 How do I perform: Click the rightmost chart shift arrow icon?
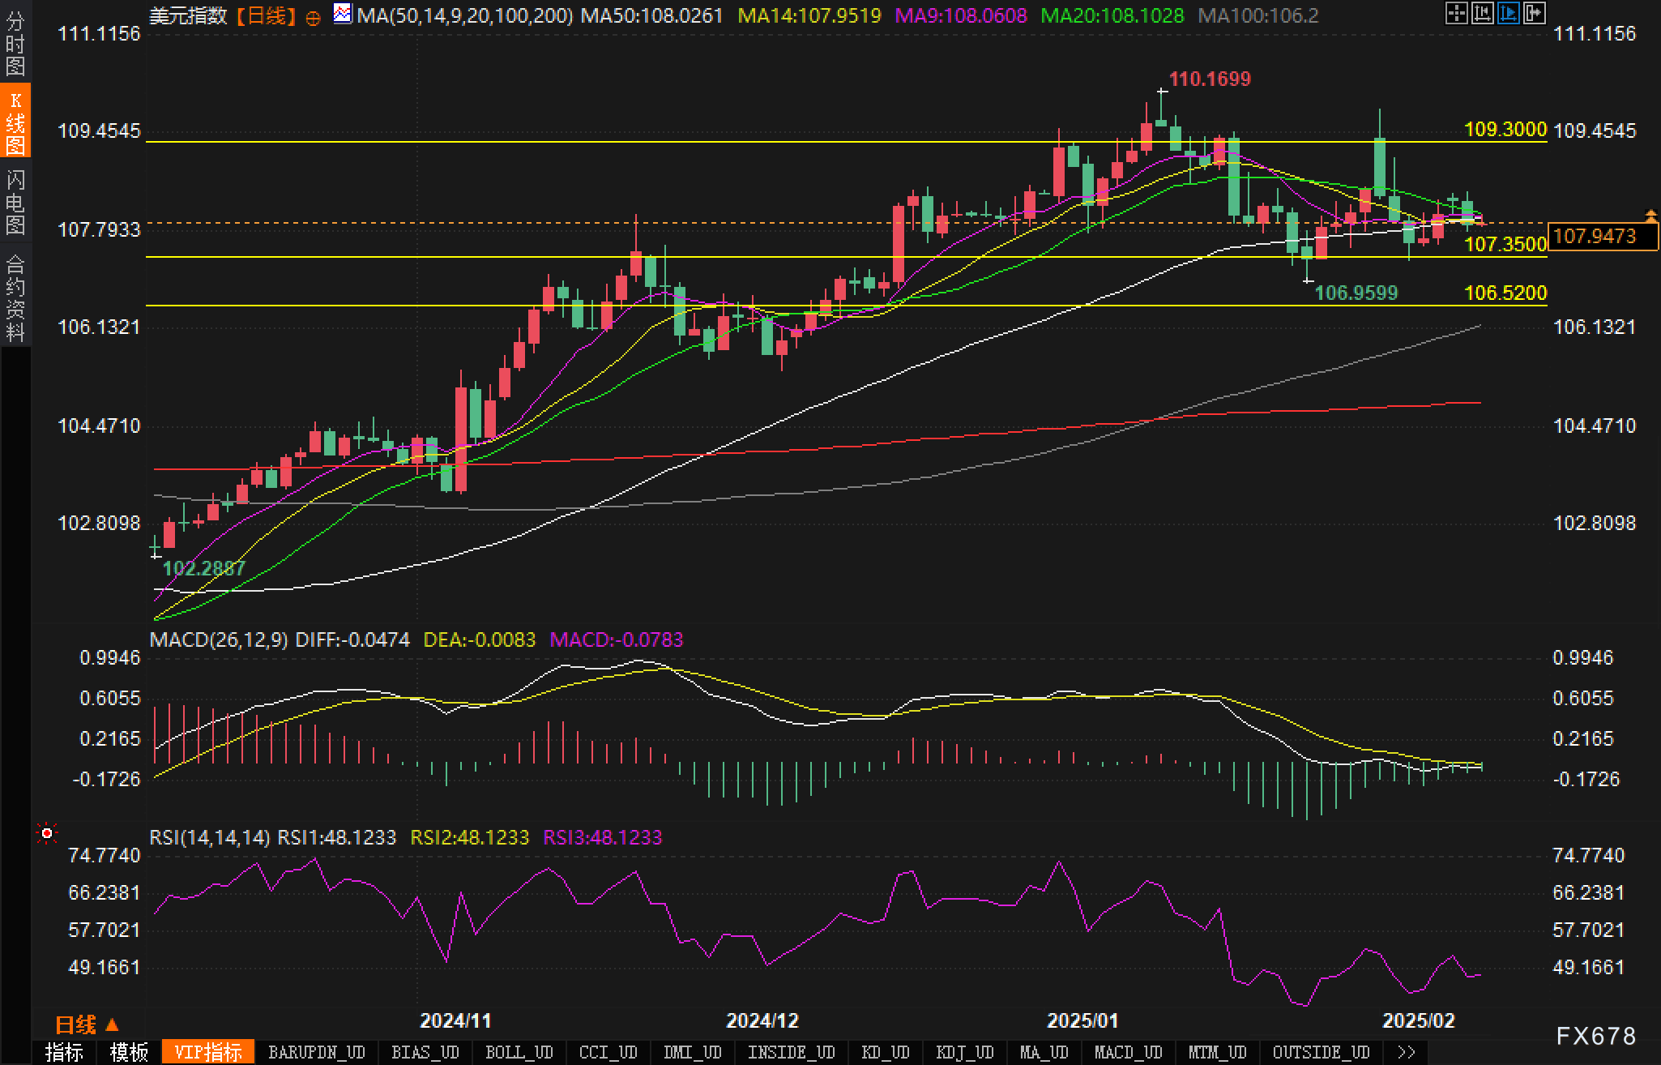click(x=1534, y=13)
